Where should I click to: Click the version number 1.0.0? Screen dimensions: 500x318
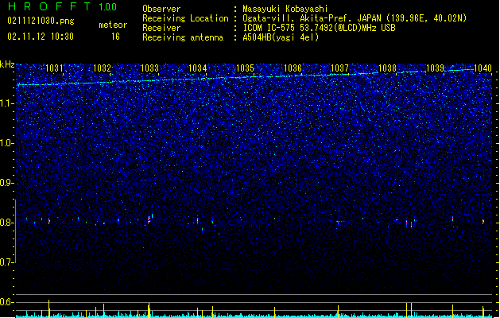coord(108,7)
